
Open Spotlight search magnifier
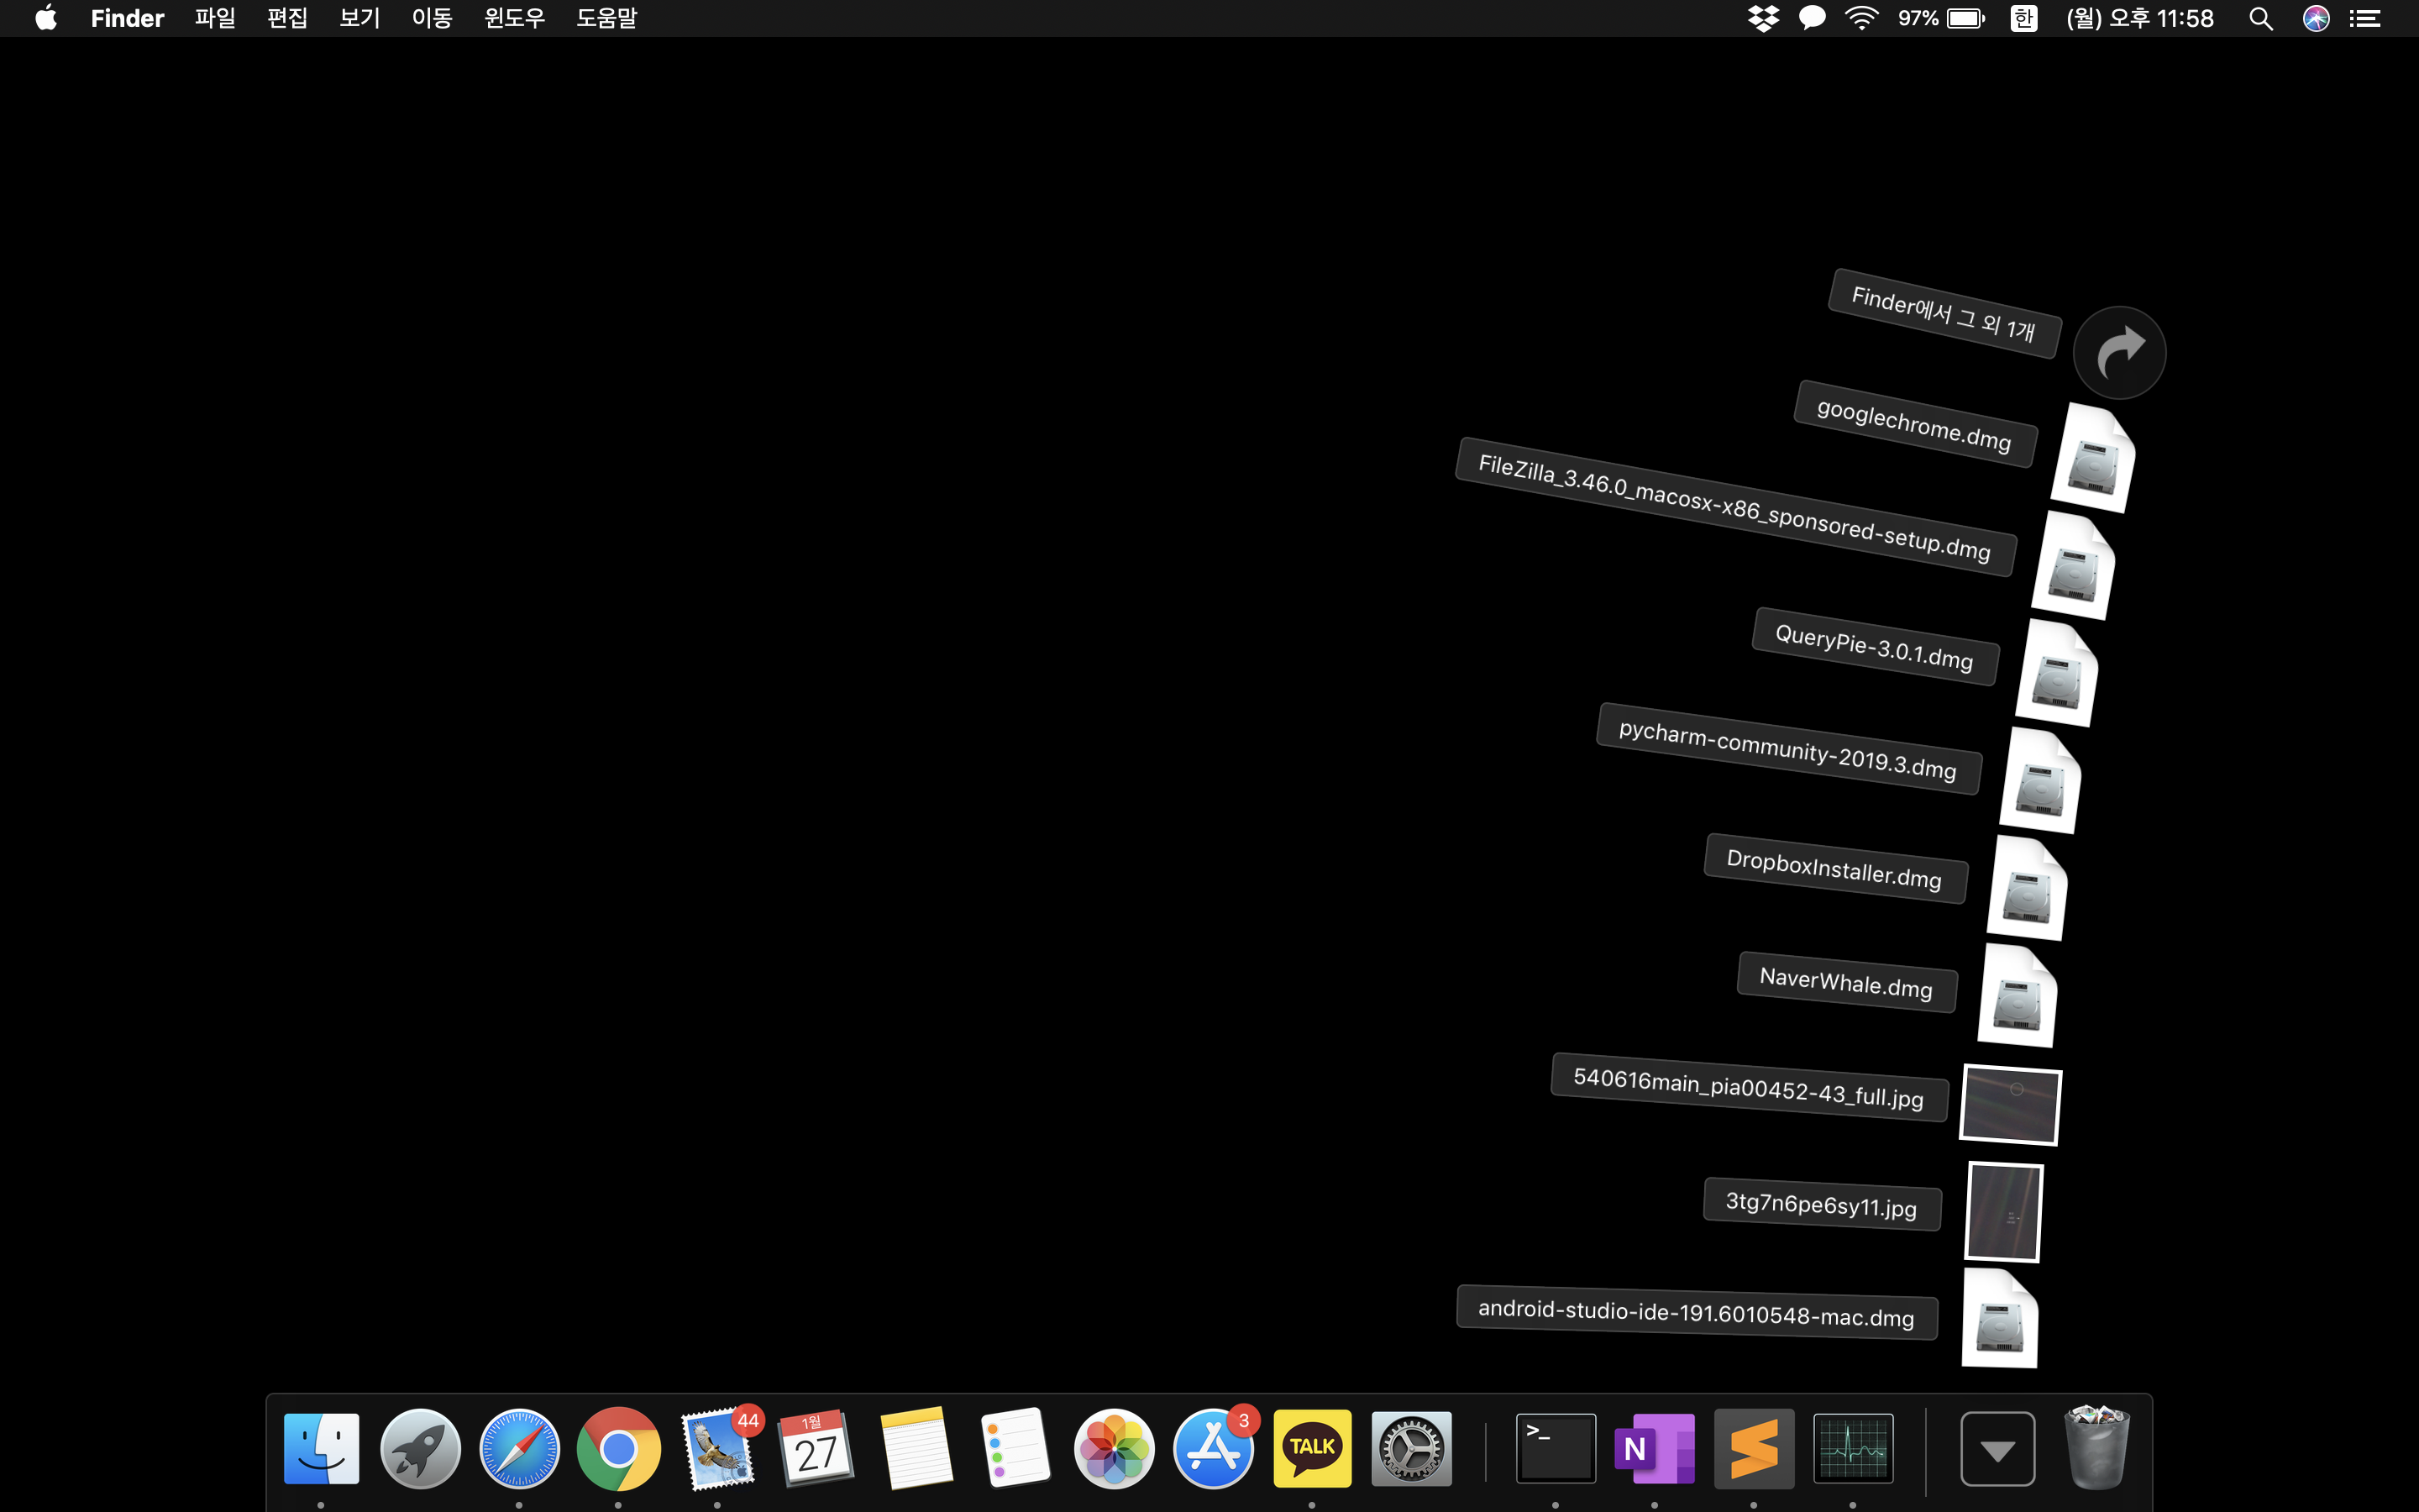2261,18
